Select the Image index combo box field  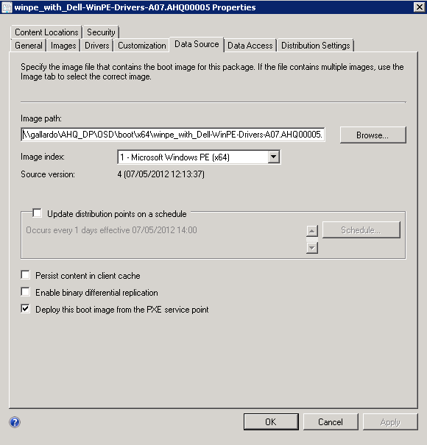[199, 157]
